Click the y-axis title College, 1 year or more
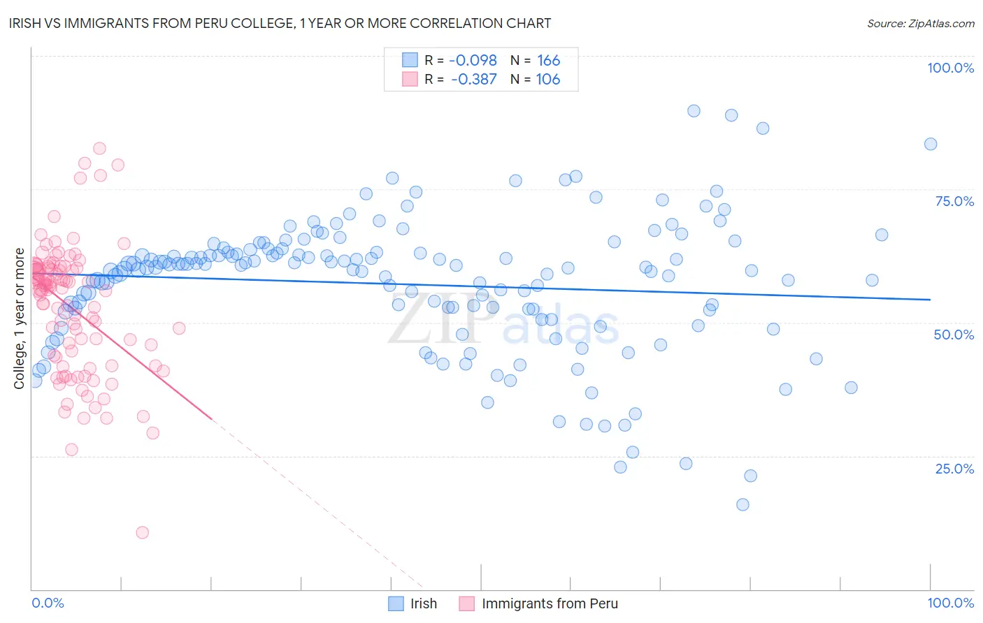 (x=20, y=318)
